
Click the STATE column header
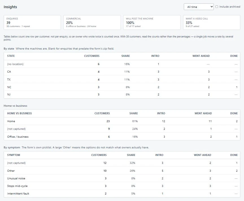[x=11, y=56]
